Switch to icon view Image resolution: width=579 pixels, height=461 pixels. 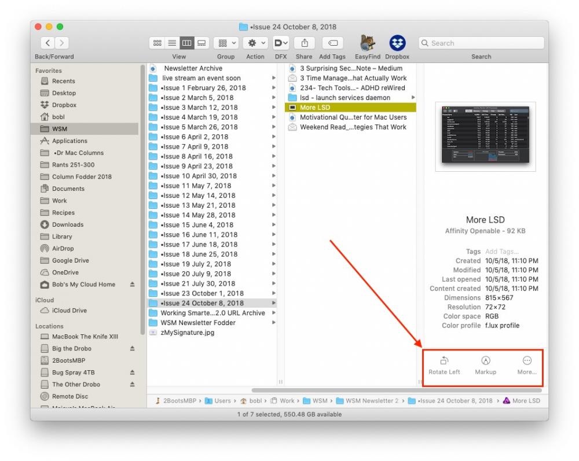pos(157,43)
